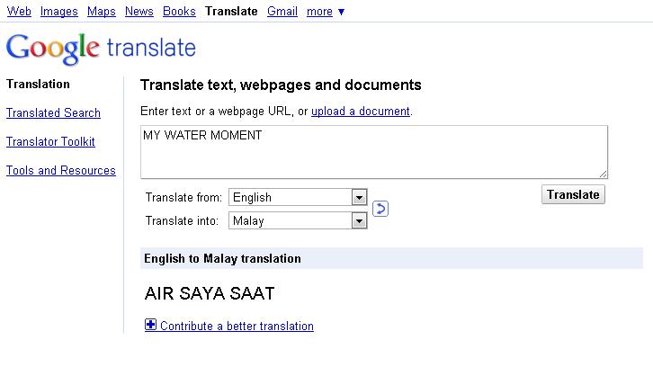Select Translate in the top navigation
Image resolution: width=653 pixels, height=367 pixels.
(x=231, y=12)
